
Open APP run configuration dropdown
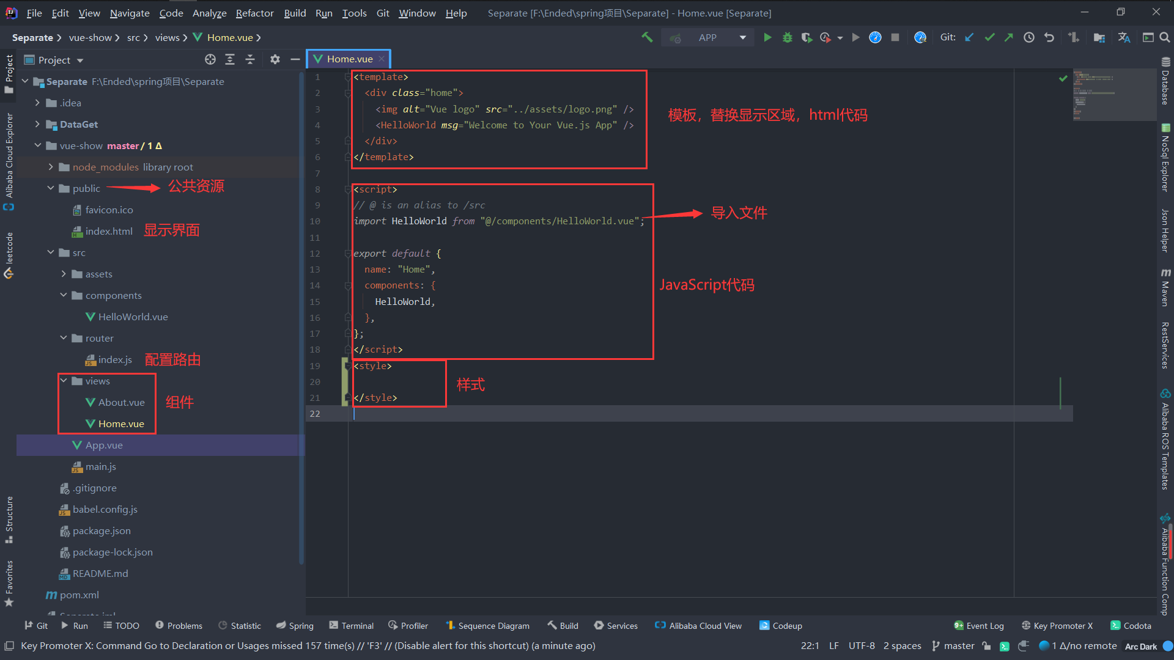743,37
